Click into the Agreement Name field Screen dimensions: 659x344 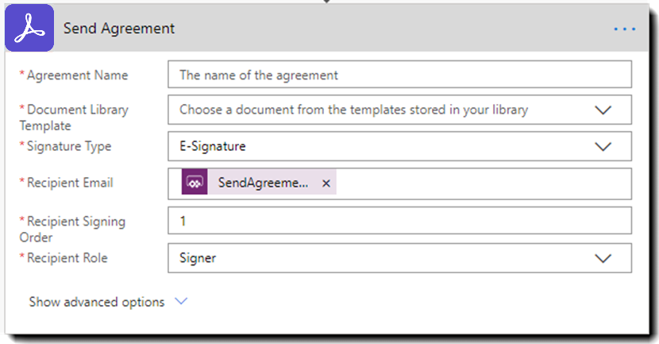click(x=399, y=75)
